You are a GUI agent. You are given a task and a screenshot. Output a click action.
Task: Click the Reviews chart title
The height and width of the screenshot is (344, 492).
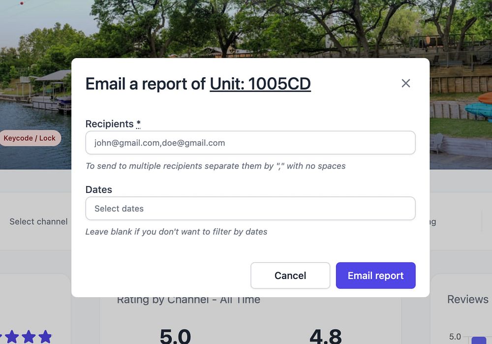click(x=467, y=299)
